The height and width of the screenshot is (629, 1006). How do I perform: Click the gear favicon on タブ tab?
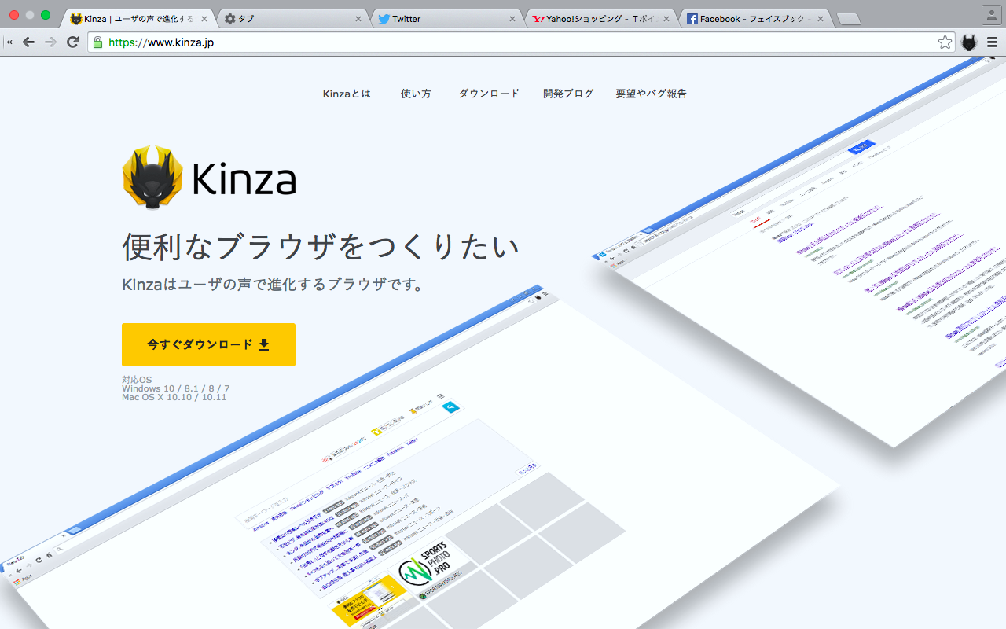(x=229, y=19)
